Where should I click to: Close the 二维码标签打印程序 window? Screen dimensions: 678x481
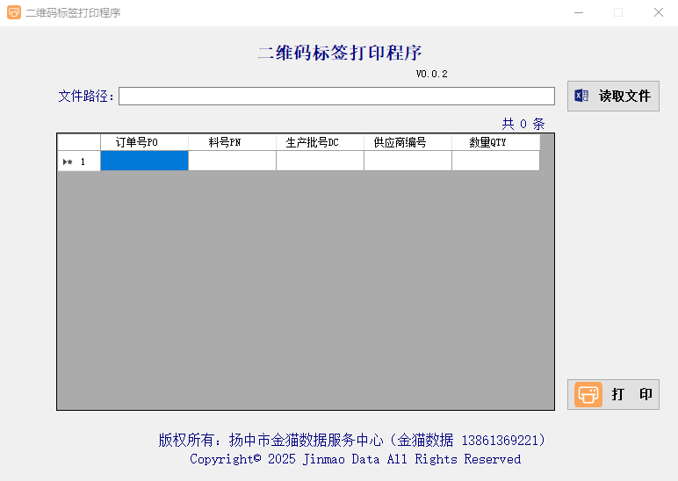click(x=658, y=12)
